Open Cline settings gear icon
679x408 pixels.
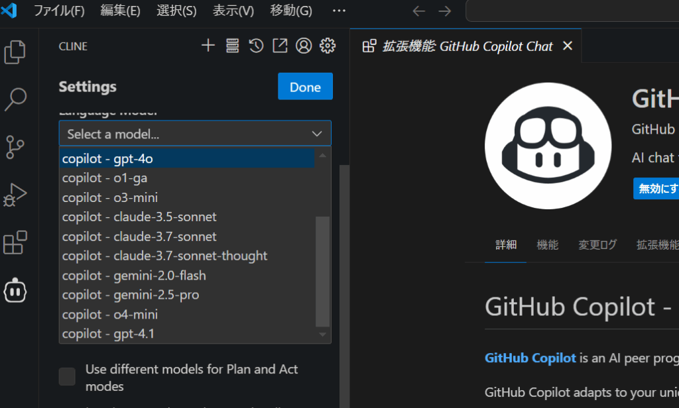[x=328, y=46]
